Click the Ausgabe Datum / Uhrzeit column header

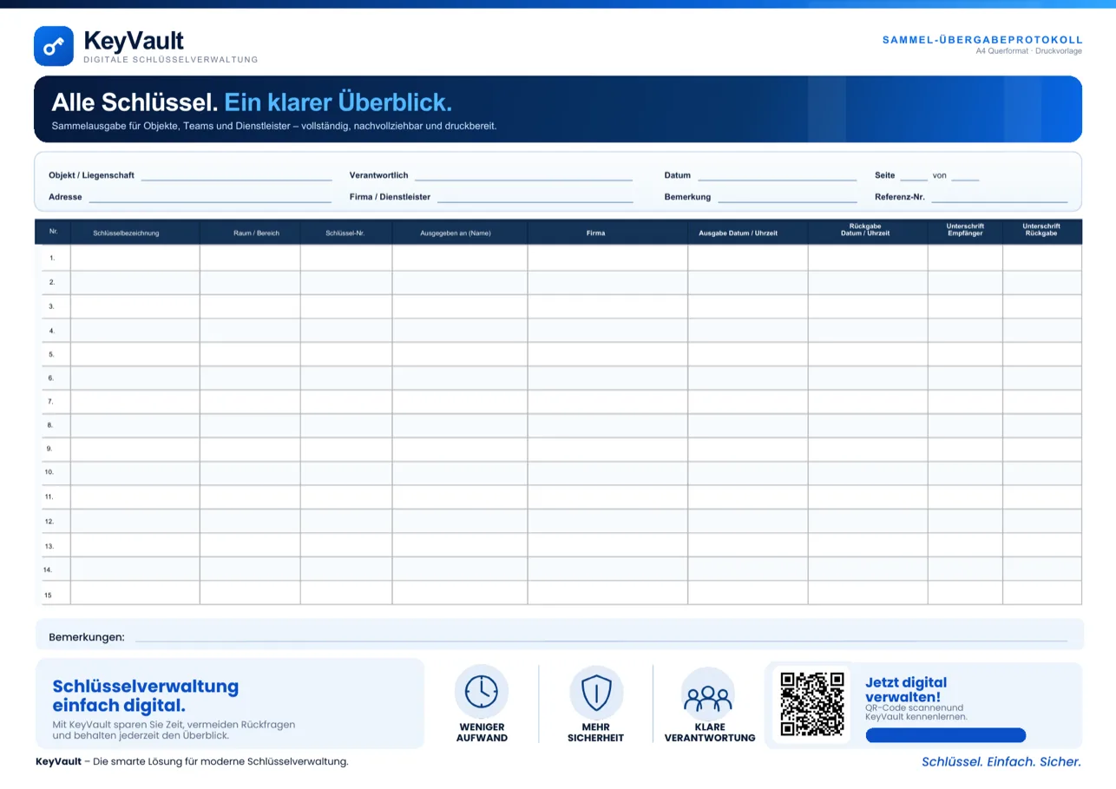coord(739,233)
